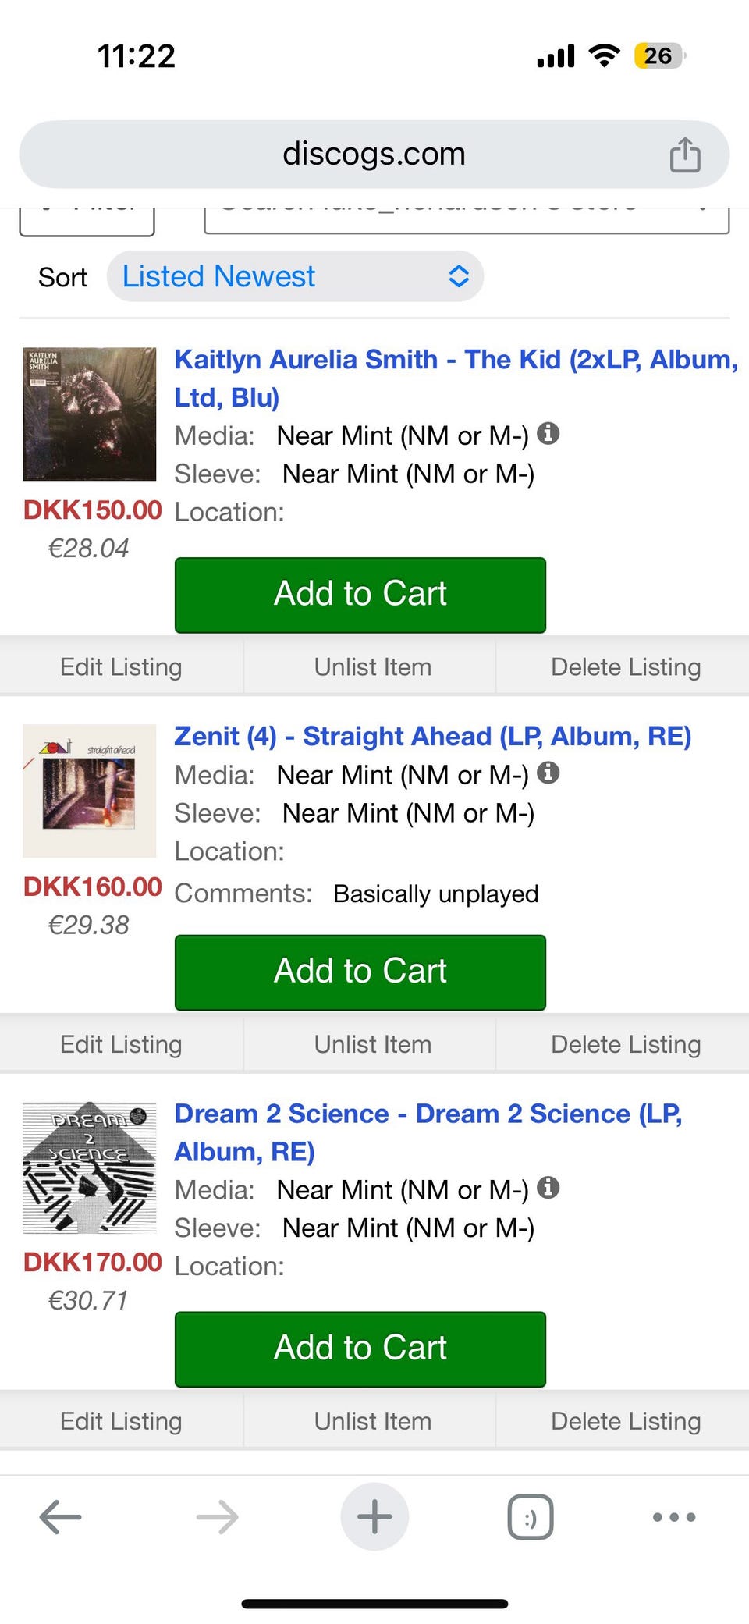Delete Listing for Dream 2 Science
Viewport: 749px width, 1624px height.
pyautogui.click(x=625, y=1421)
